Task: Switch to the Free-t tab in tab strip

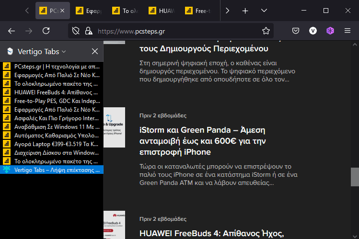Action: coord(198,11)
